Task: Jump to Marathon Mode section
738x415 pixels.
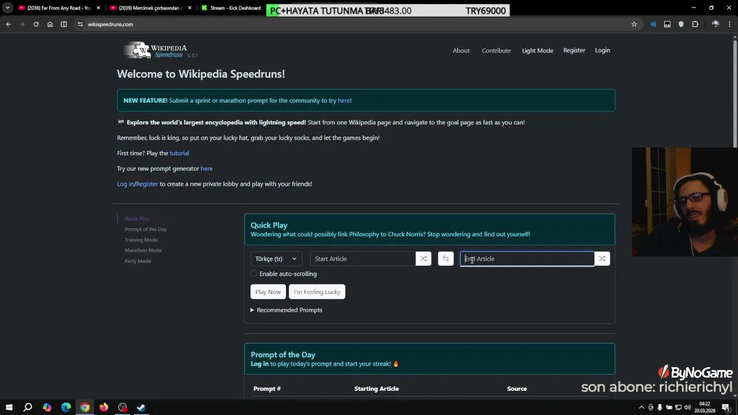Action: (143, 250)
